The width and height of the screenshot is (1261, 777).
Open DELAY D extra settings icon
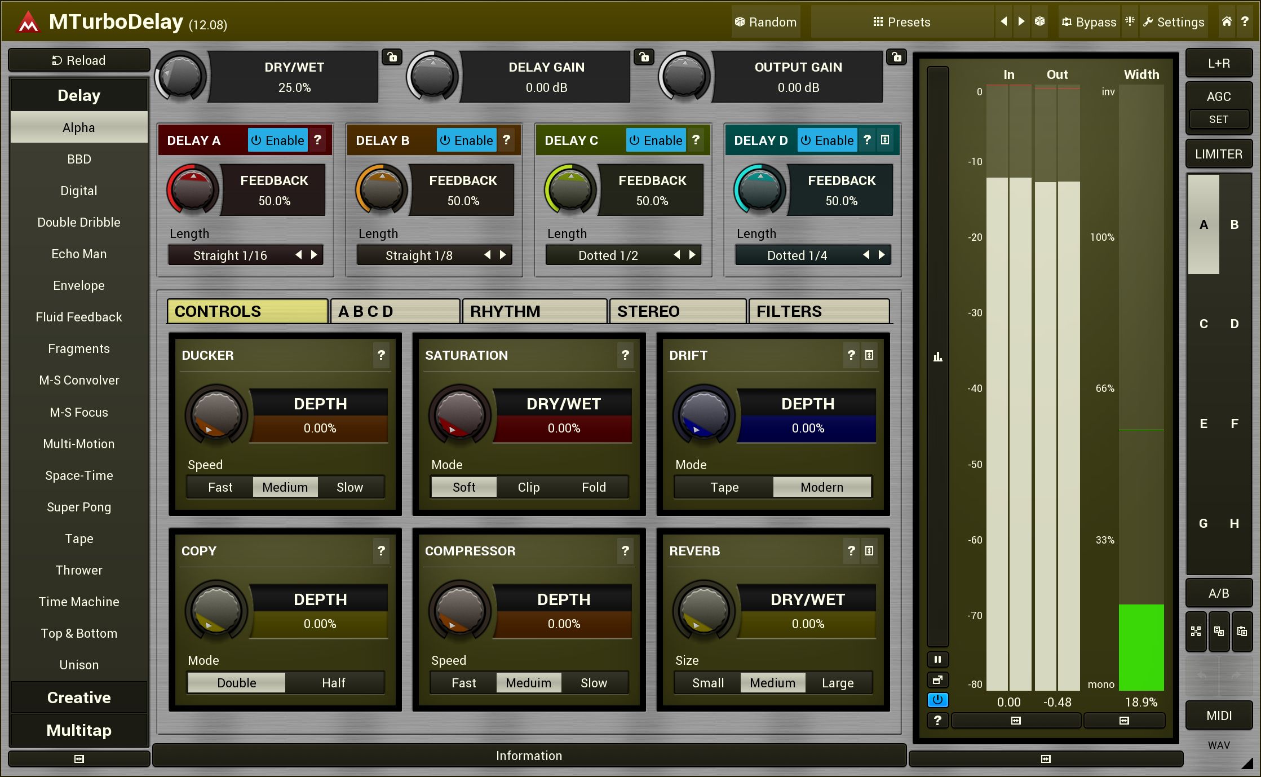(x=885, y=140)
